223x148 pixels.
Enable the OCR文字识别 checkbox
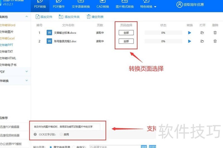[61, 134]
